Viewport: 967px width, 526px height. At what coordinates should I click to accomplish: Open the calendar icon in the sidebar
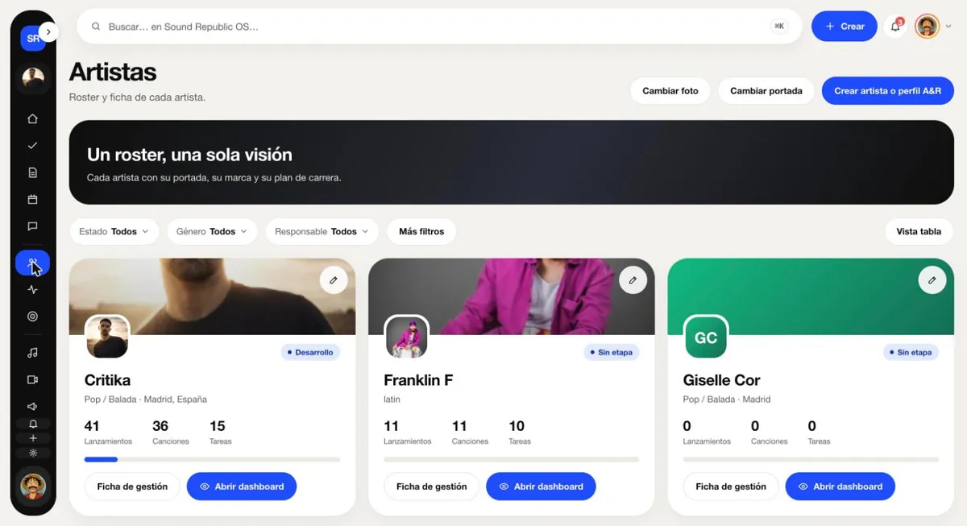(x=32, y=199)
